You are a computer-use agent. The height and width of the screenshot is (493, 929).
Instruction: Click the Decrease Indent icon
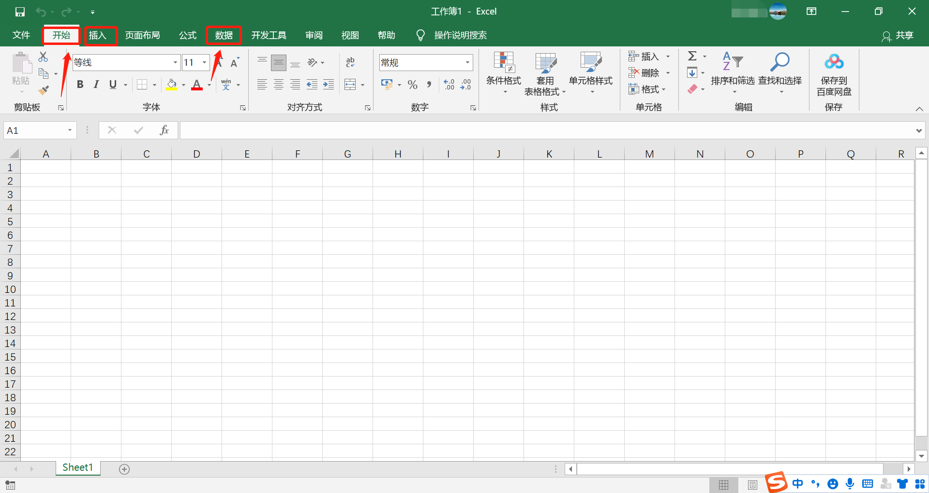(x=312, y=85)
